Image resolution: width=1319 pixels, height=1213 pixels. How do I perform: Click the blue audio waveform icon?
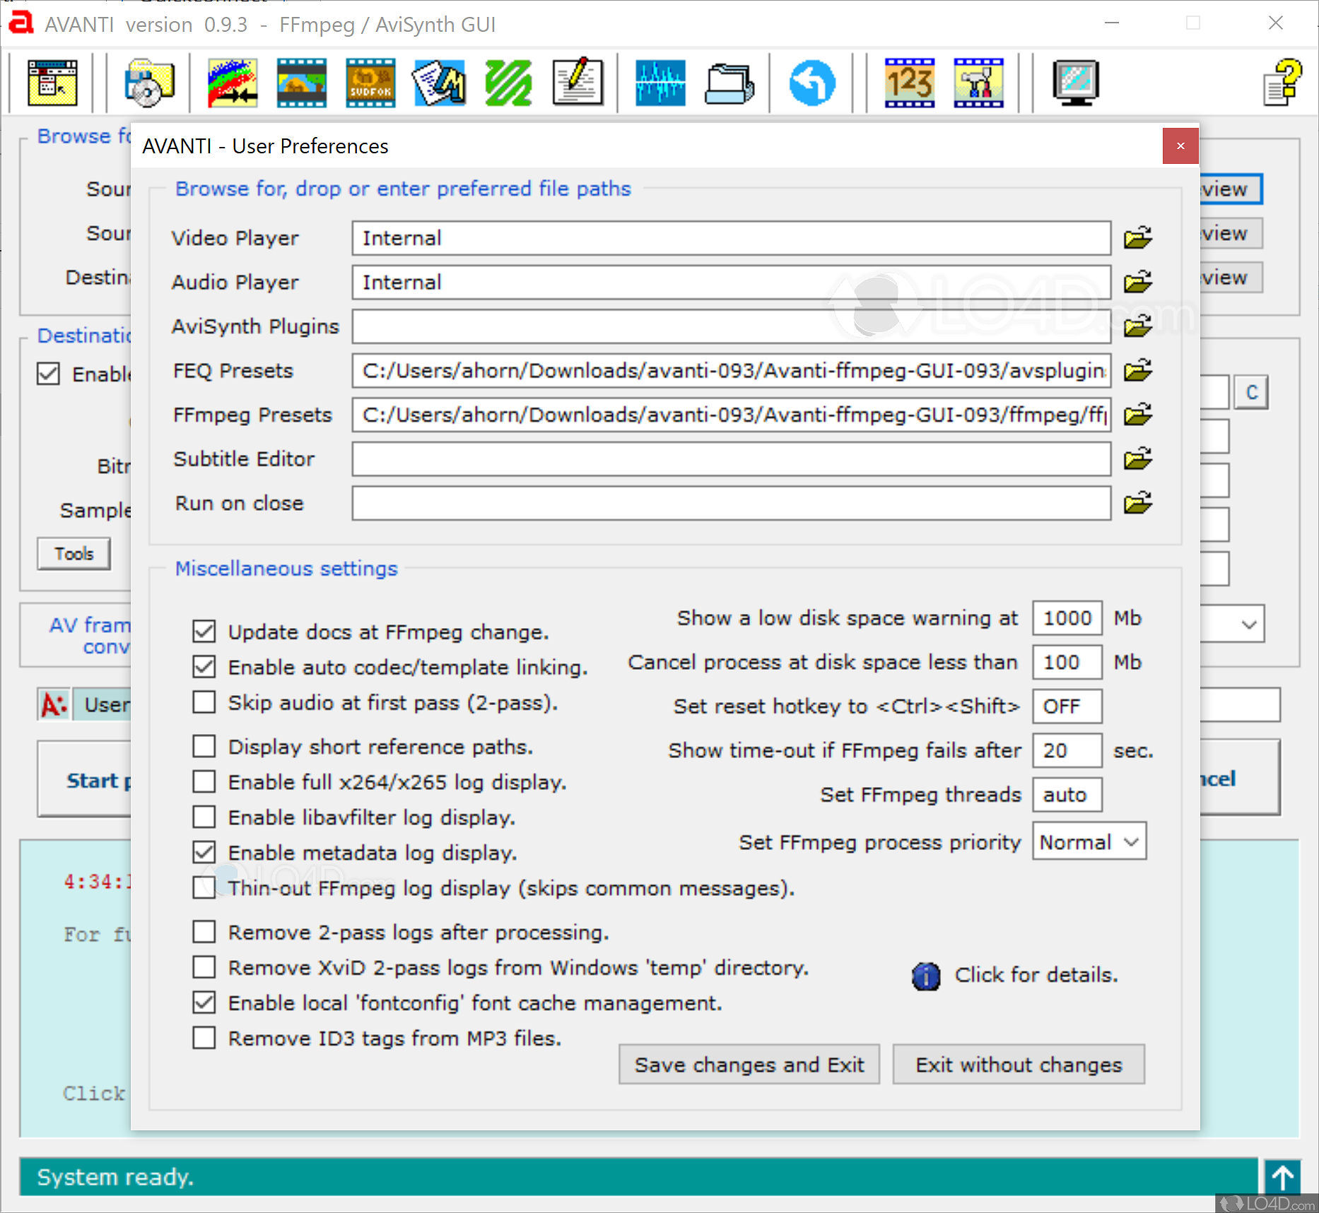[x=660, y=83]
